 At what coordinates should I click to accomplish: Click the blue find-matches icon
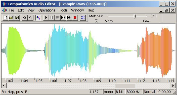83,18
